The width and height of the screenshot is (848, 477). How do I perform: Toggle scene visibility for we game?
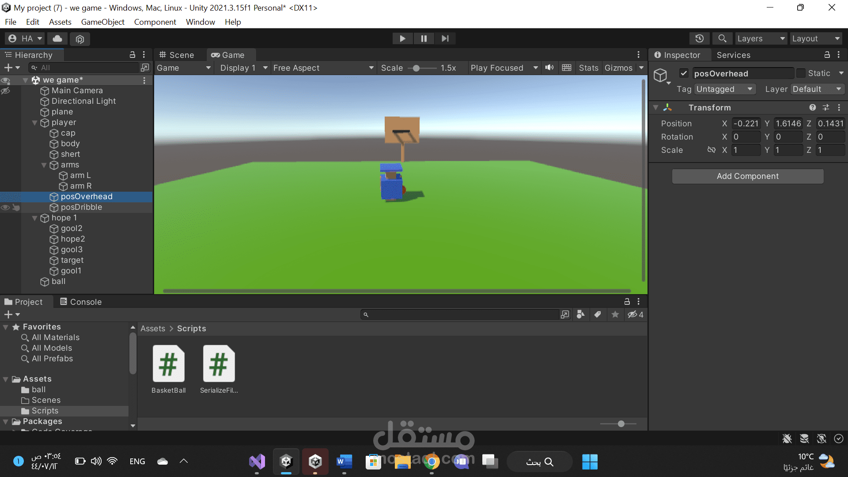tap(5, 80)
